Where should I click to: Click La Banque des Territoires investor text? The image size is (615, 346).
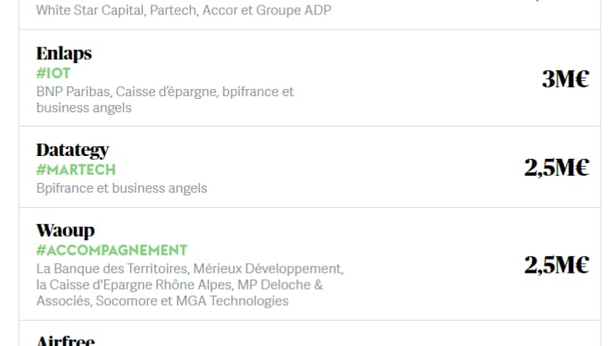[112, 268]
